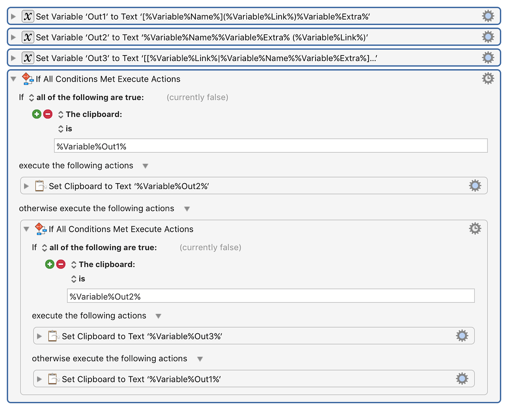Select the 'Set Variable Out2 to Text' title
The height and width of the screenshot is (412, 508).
[202, 38]
